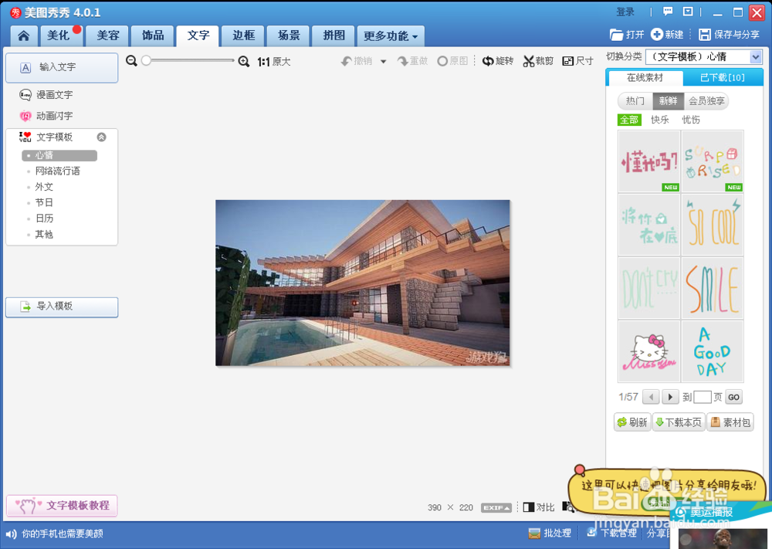This screenshot has height=549, width=772.
Task: Open the undo history dropdown arrow
Action: 383,62
